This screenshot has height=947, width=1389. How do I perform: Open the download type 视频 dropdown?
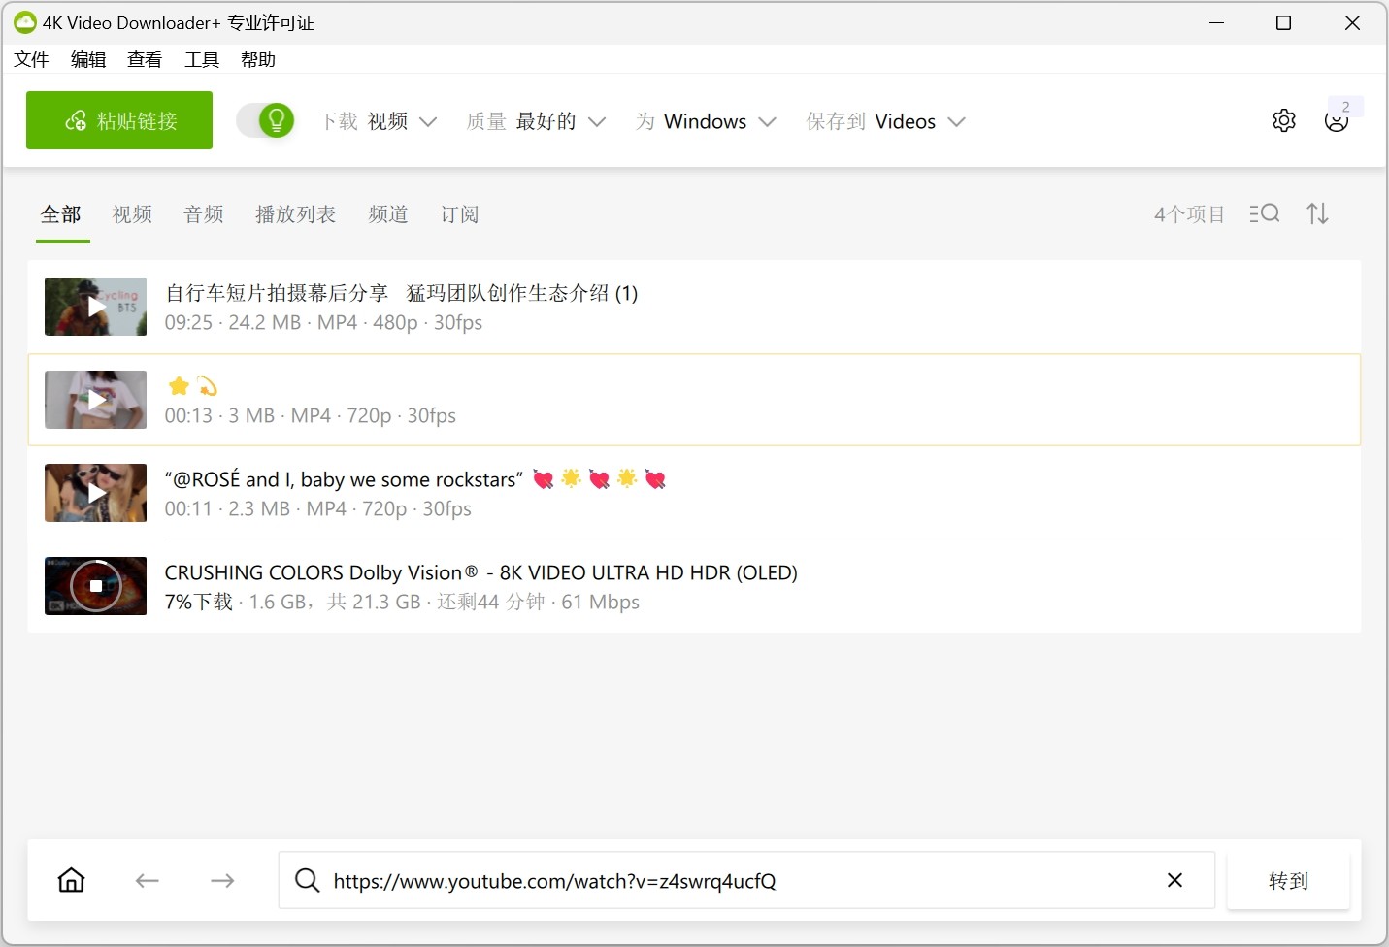point(378,121)
